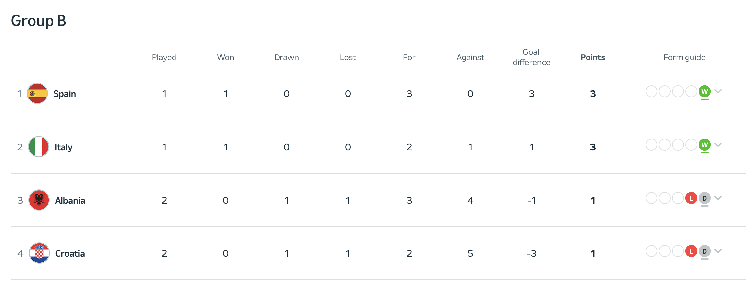The width and height of the screenshot is (746, 284).
Task: Open the Croatia team link
Action: pos(70,253)
